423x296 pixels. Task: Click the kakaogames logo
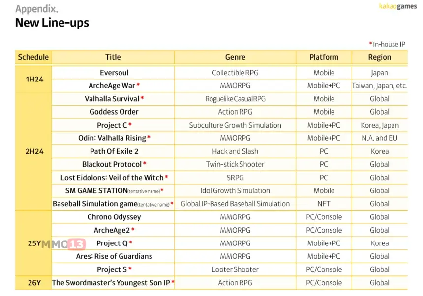click(x=397, y=6)
